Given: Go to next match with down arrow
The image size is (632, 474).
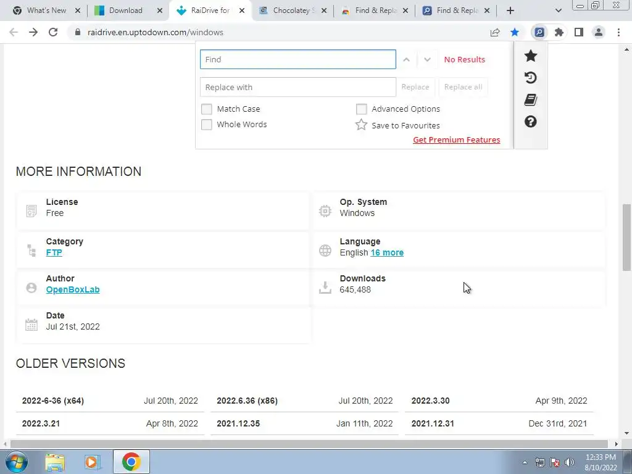Looking at the screenshot, I should [x=427, y=60].
